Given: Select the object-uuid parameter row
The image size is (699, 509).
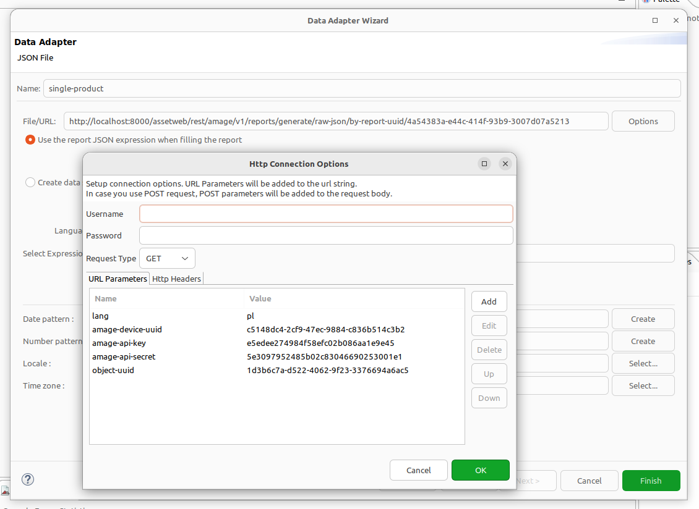Looking at the screenshot, I should (247, 371).
